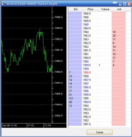Click the Jan 09 11:10 axis label
Image resolution: width=132 pixels, height=137 pixels.
[10, 125]
